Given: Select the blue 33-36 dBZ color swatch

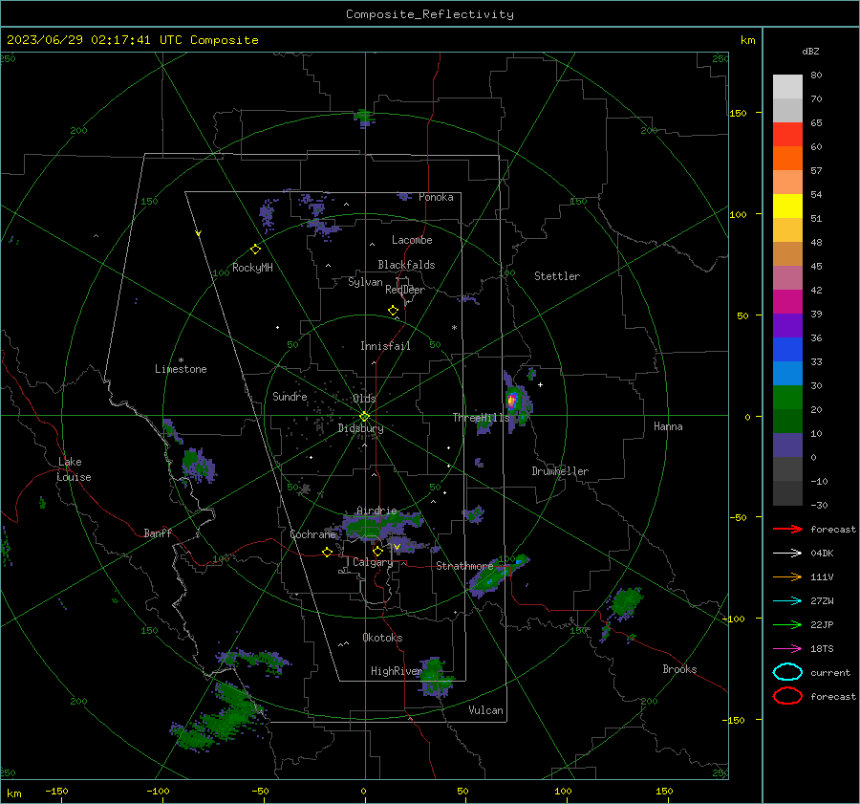Looking at the screenshot, I should (787, 350).
